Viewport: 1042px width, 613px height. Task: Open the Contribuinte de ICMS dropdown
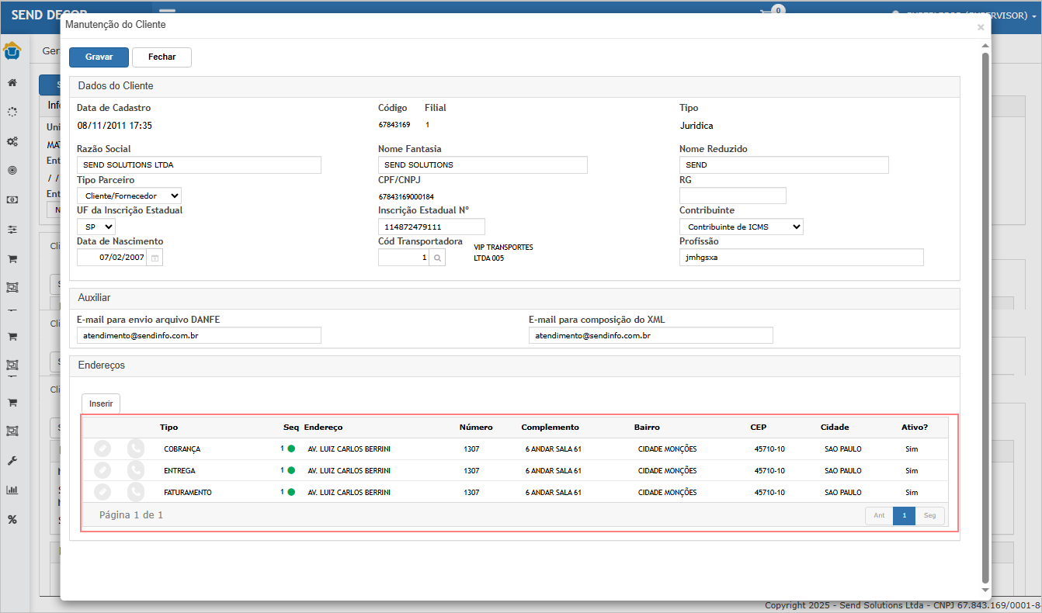741,227
